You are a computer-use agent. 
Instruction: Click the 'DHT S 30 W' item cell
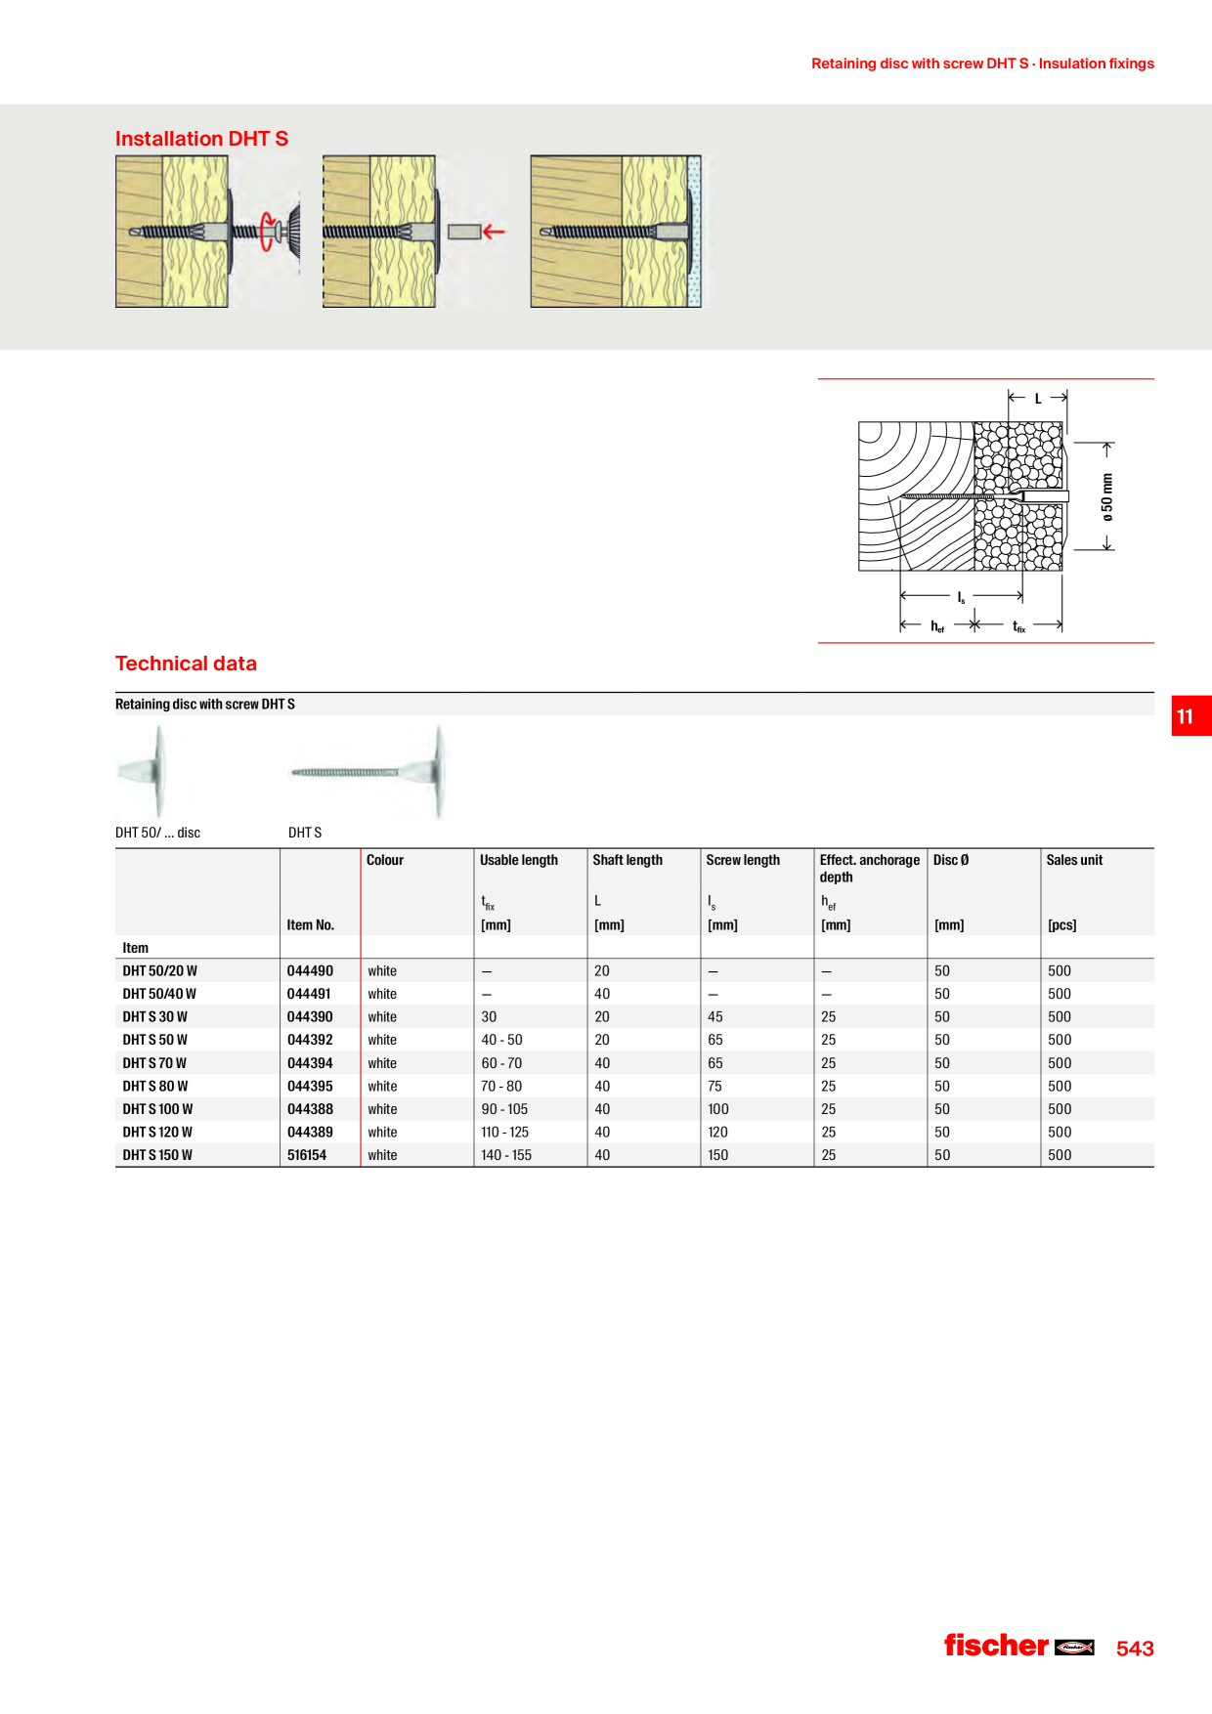(155, 1016)
